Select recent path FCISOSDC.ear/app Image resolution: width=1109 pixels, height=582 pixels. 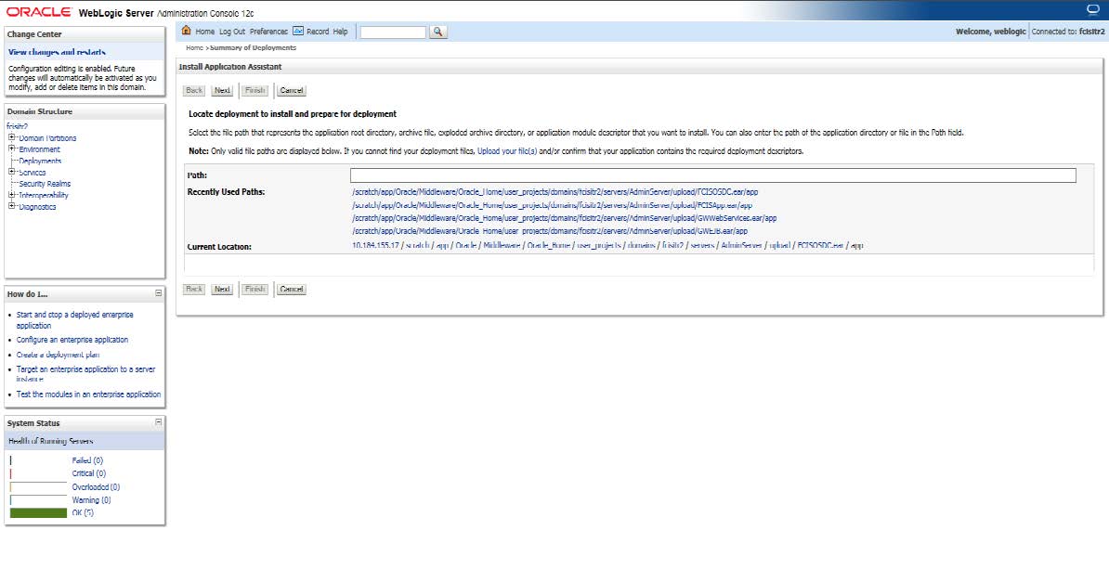tap(555, 192)
